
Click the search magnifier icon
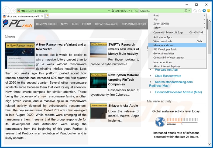[186, 11]
